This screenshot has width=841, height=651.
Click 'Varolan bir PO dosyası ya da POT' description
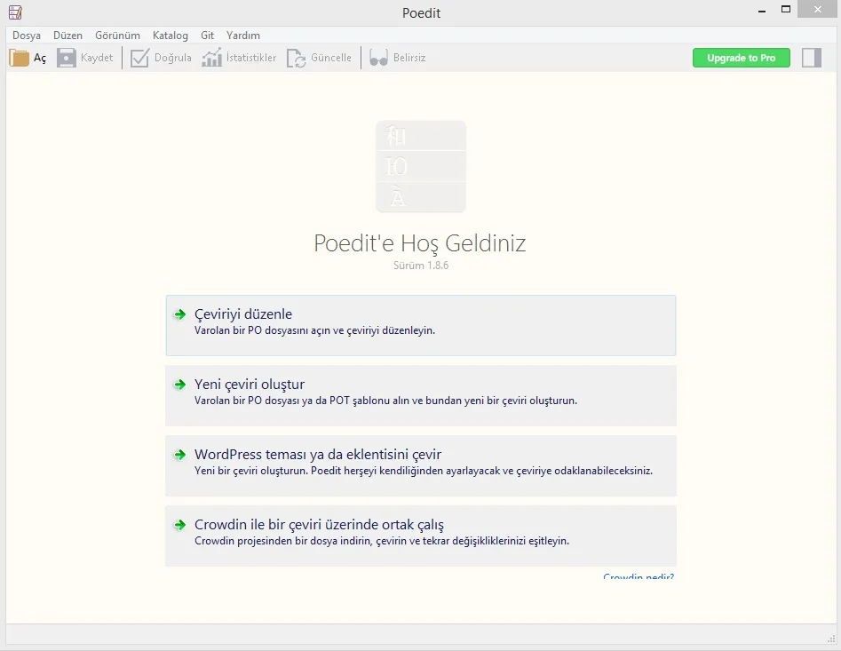pos(385,401)
